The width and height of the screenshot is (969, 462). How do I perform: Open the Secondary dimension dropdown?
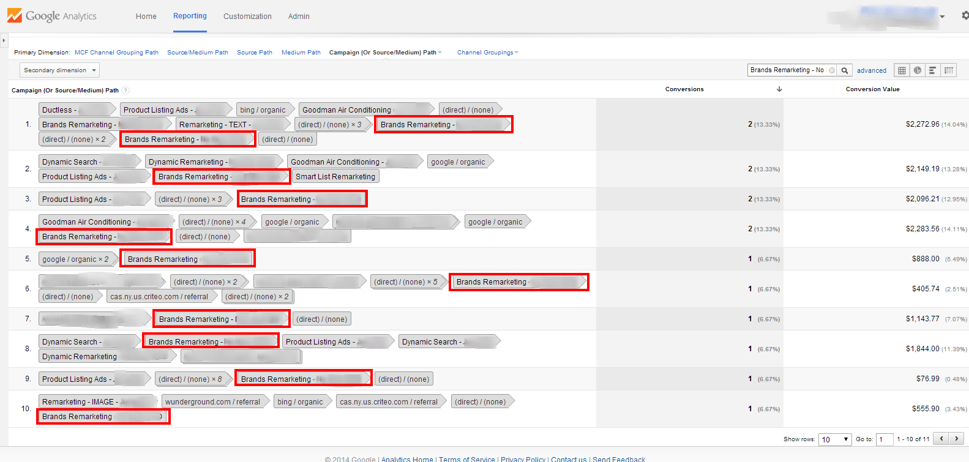[x=60, y=70]
